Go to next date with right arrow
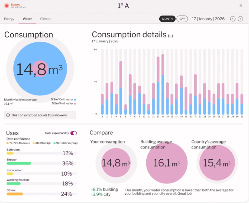 click(x=240, y=19)
